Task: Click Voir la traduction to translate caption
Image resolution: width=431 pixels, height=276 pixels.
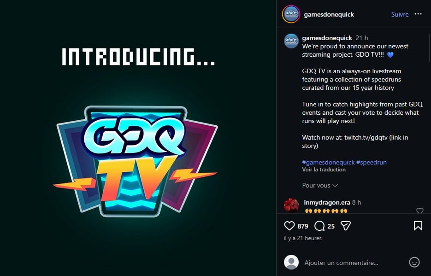Action: click(324, 170)
